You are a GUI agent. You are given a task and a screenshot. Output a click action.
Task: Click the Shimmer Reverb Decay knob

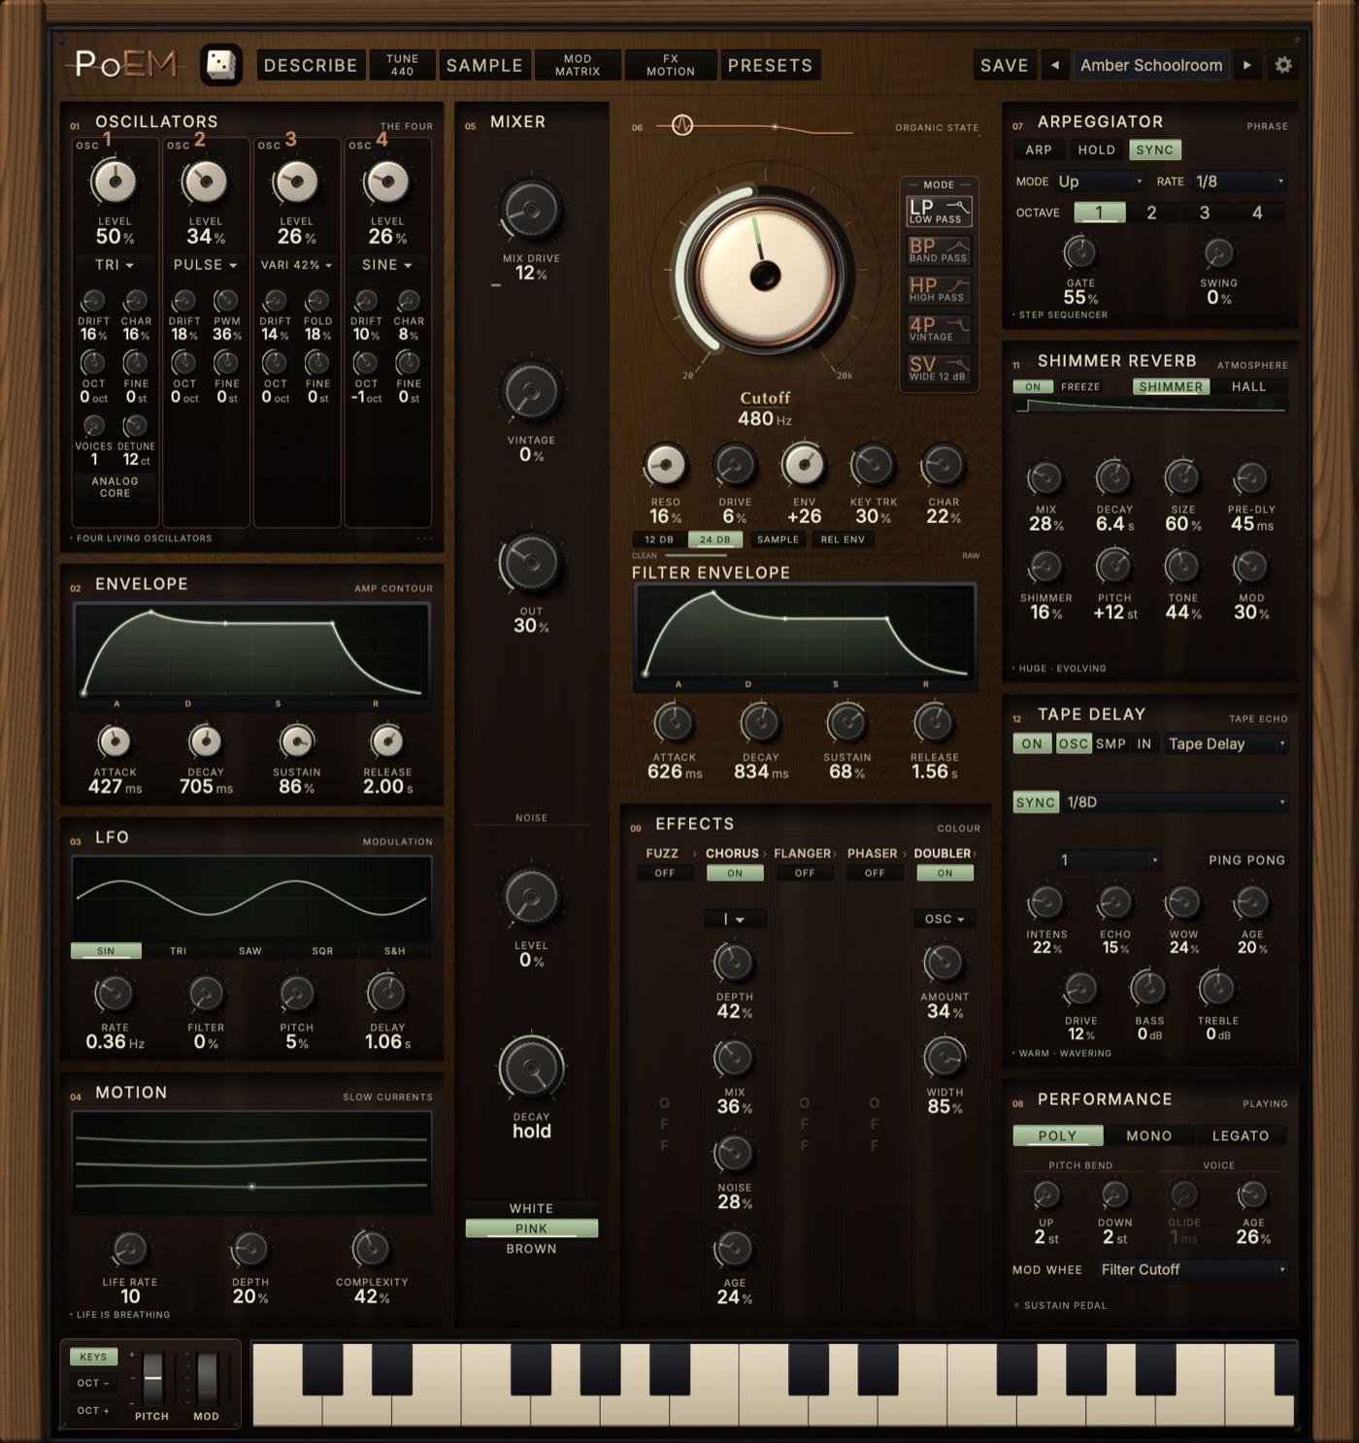point(1113,477)
